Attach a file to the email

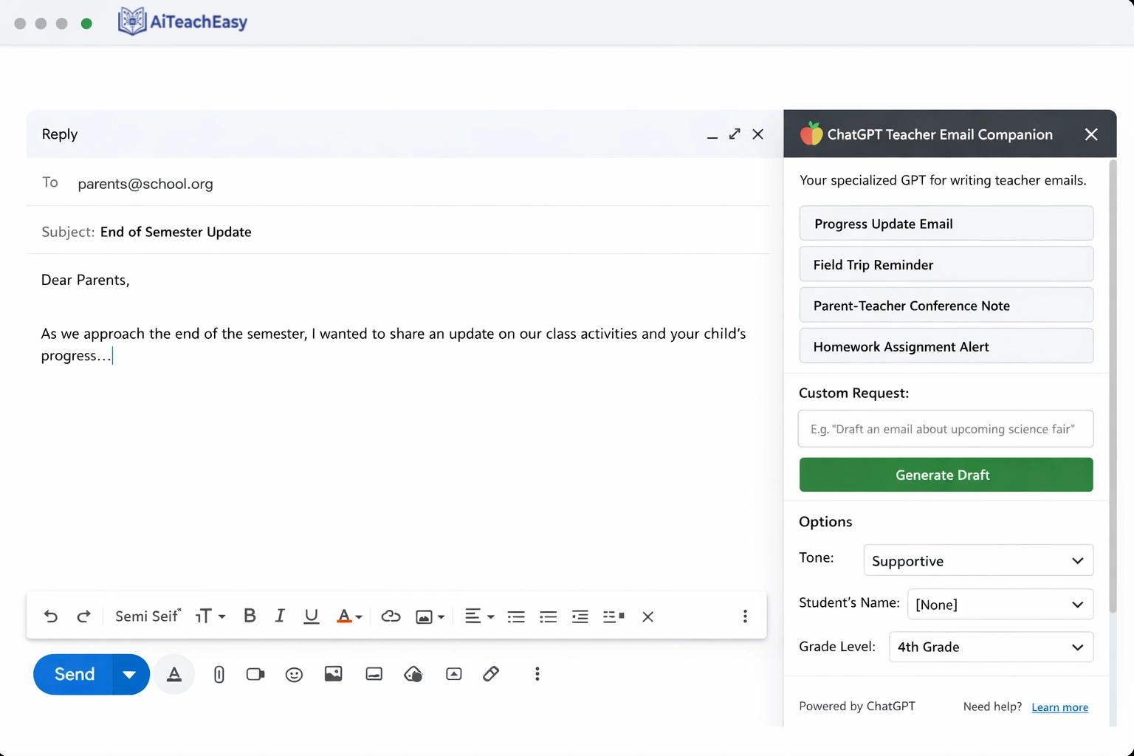pos(219,674)
